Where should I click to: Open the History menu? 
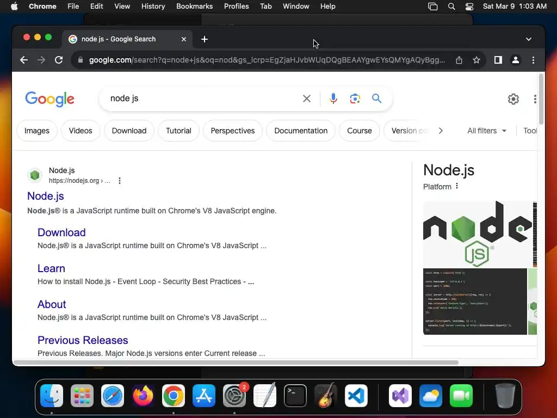(x=153, y=7)
